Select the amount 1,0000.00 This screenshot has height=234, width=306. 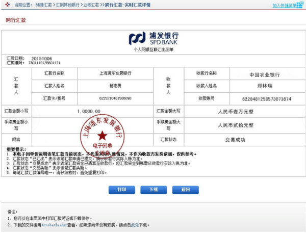(89, 111)
